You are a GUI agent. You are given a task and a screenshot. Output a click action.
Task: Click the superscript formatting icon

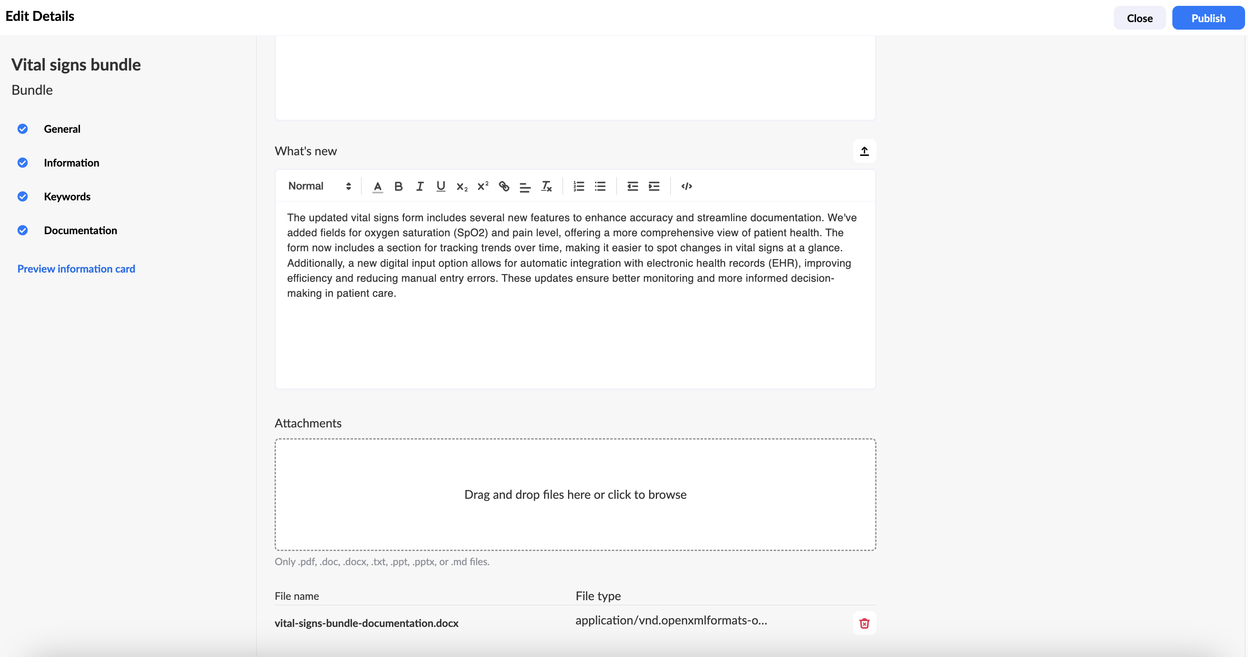[x=482, y=186]
